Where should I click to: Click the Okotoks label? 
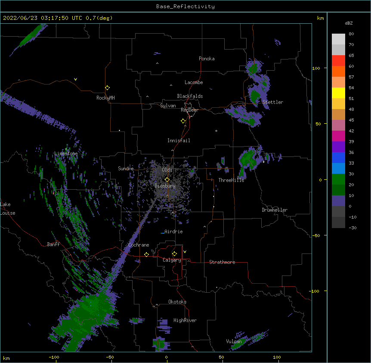177,302
